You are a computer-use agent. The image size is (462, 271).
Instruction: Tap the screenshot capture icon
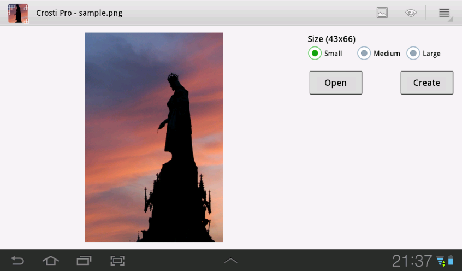(117, 261)
